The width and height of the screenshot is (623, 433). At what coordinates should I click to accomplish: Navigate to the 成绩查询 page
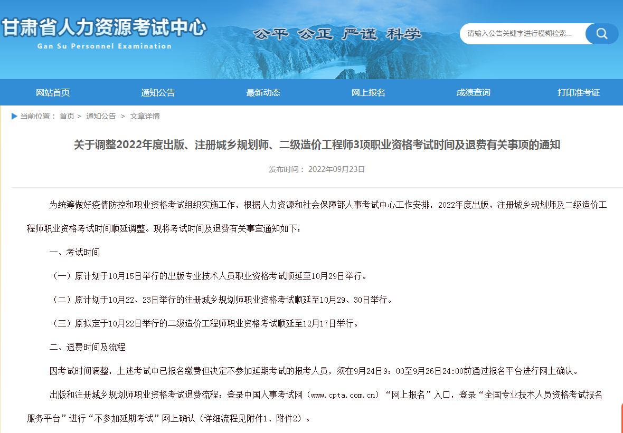coord(473,93)
